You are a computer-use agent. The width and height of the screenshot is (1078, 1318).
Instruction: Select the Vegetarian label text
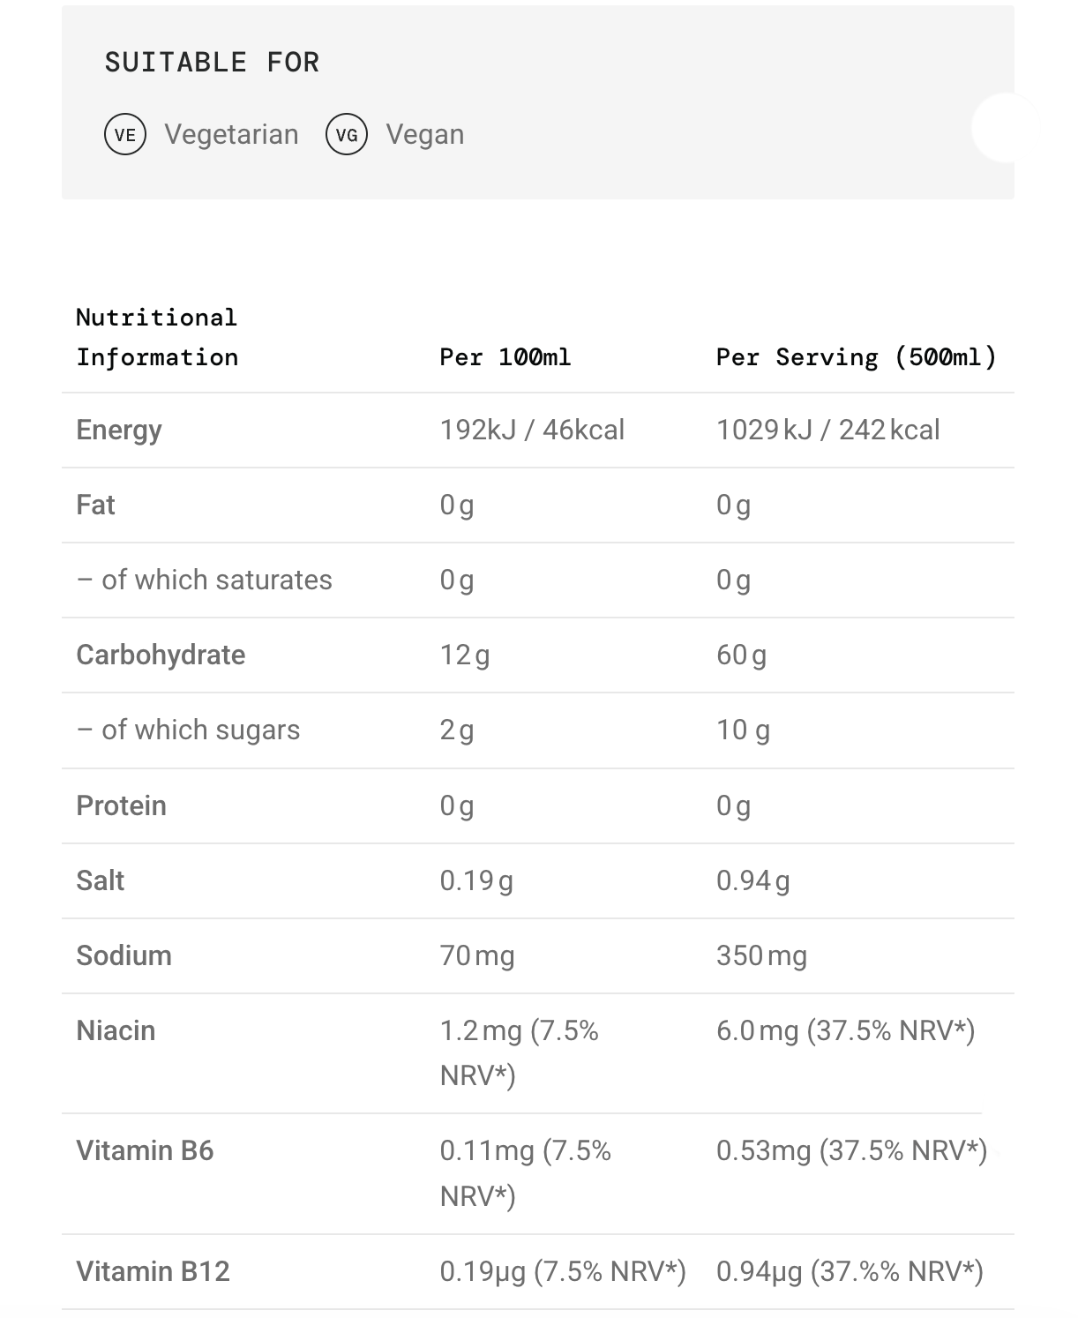point(231,135)
